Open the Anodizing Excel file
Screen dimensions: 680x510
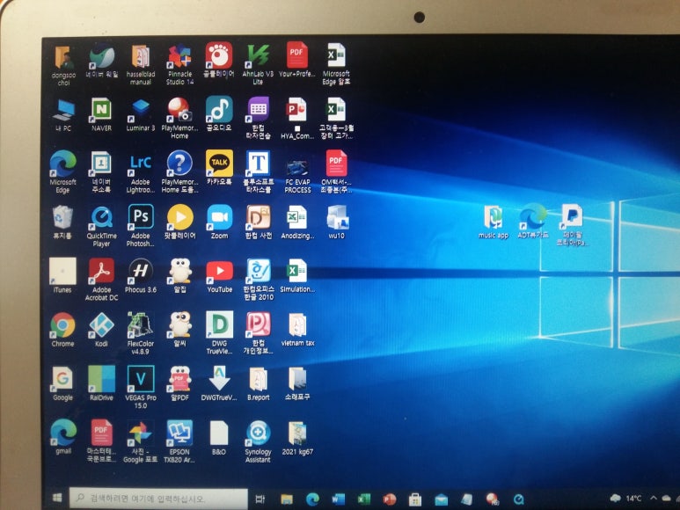[x=297, y=222]
